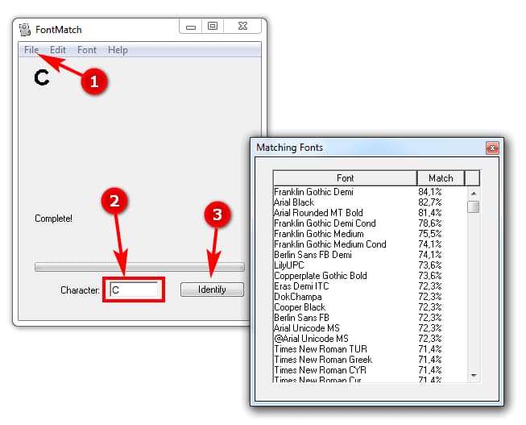526x425 pixels.
Task: Select the Cooper Black font row
Action: tap(300, 307)
